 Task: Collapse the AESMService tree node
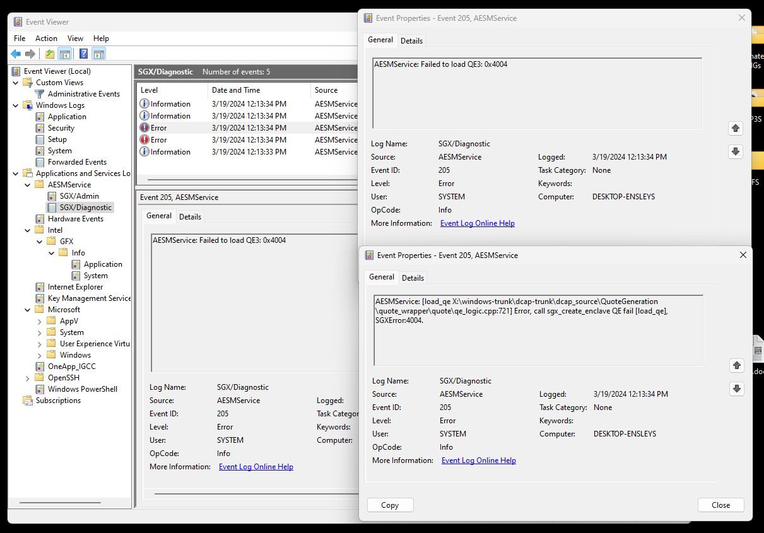click(28, 185)
